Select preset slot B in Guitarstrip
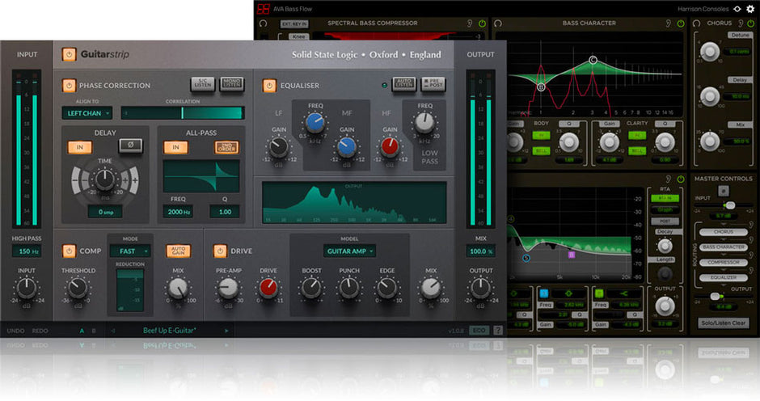760x401 pixels. (x=94, y=331)
